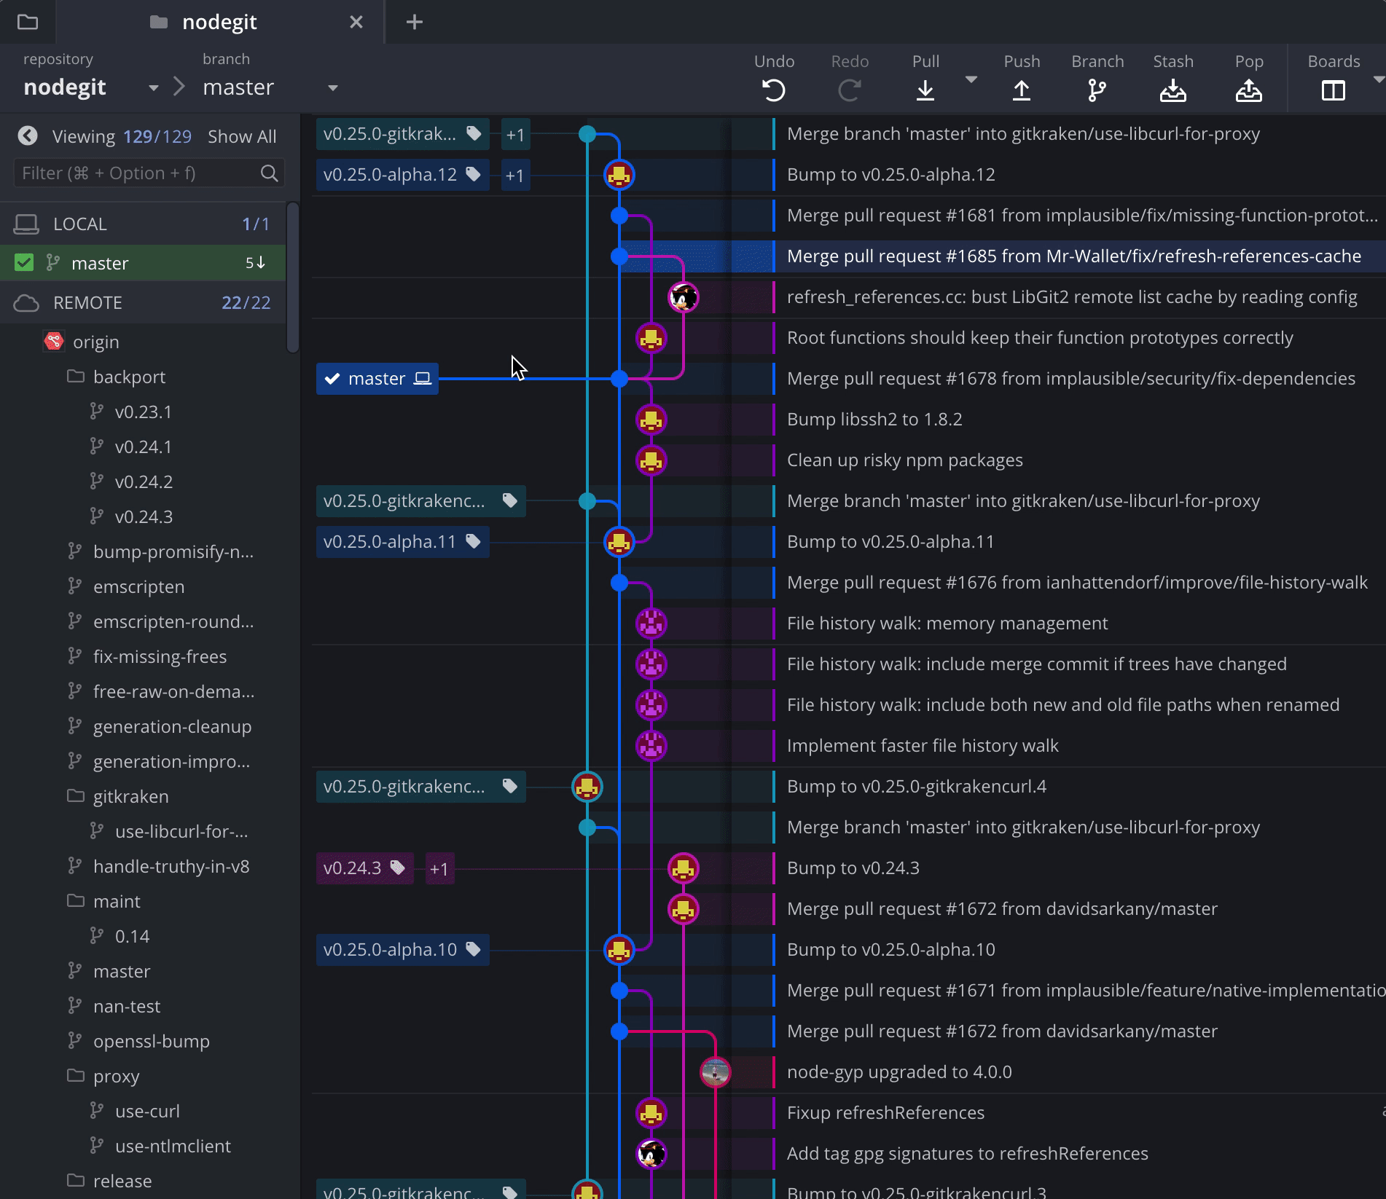Click the Show All link

pyautogui.click(x=242, y=135)
